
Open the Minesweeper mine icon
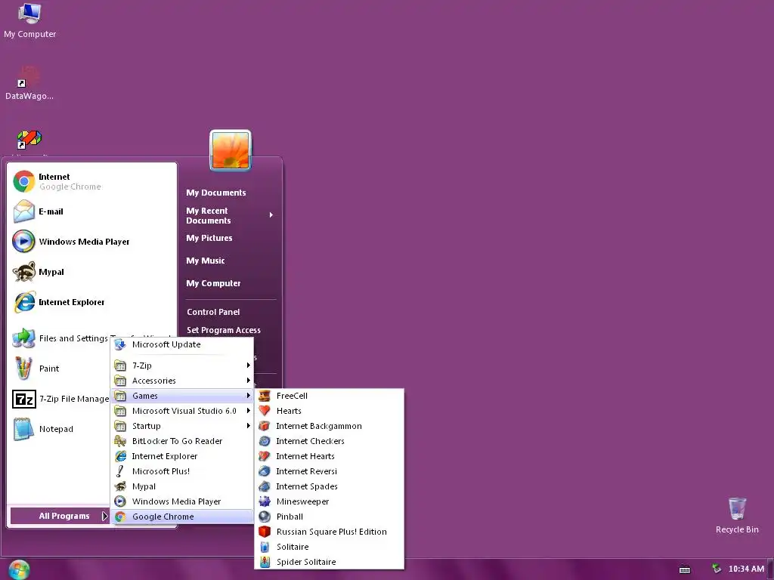265,501
